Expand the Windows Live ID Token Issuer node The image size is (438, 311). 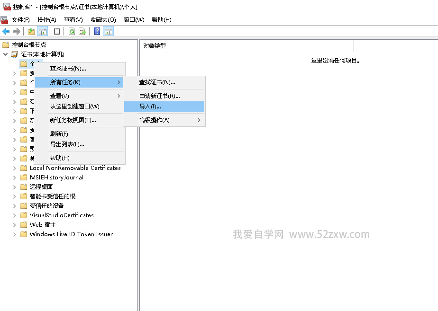pos(14,234)
